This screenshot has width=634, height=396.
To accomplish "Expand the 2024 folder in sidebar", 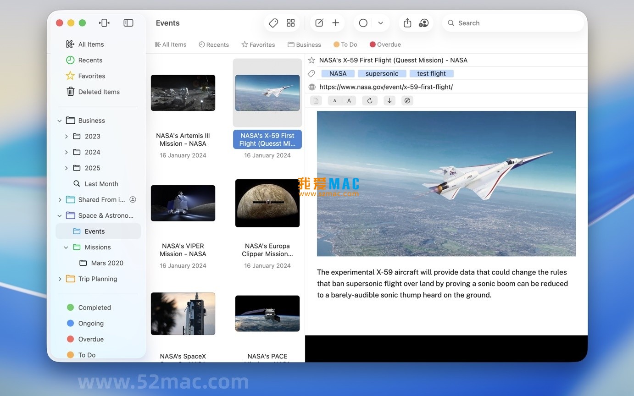I will [x=66, y=152].
